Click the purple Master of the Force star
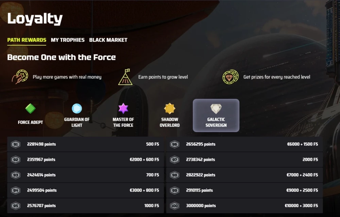Viewport: 340px width, 217px height. pos(123,108)
